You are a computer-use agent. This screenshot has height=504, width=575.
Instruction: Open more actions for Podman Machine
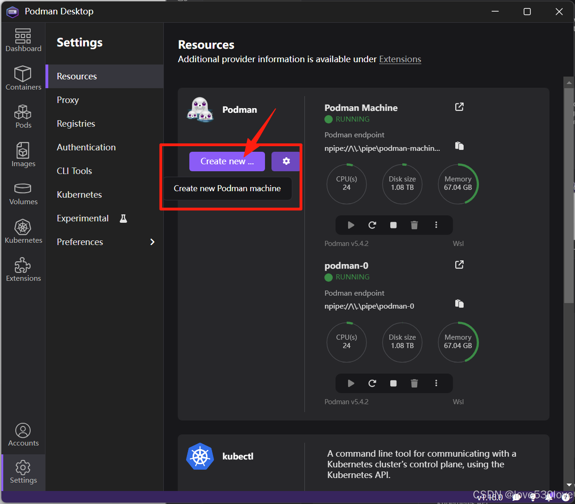pos(436,225)
